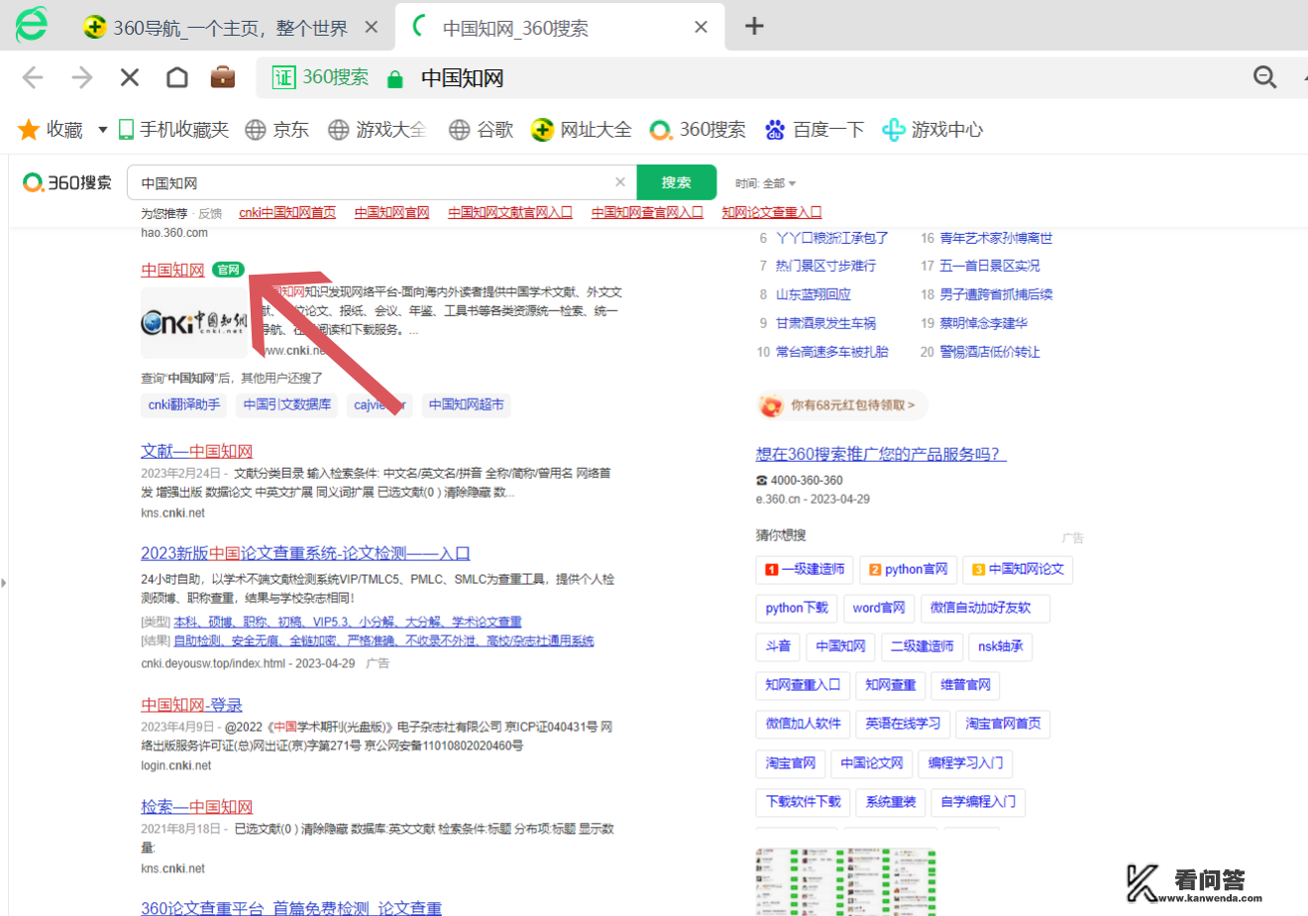Open the home page icon
Screen dimensions: 1308x916
pyautogui.click(x=176, y=77)
